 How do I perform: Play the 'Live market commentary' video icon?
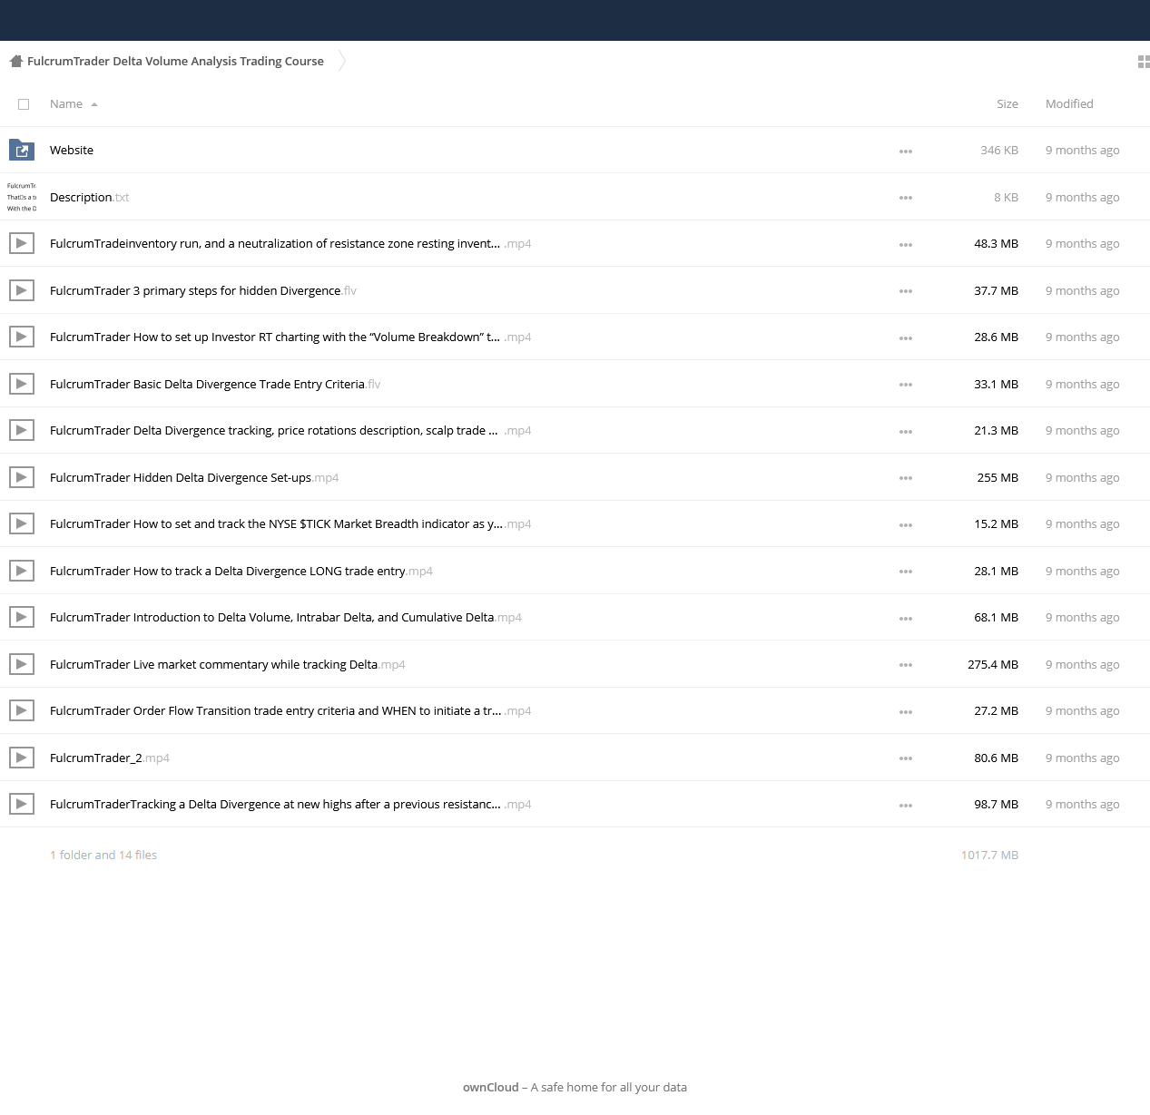(22, 664)
